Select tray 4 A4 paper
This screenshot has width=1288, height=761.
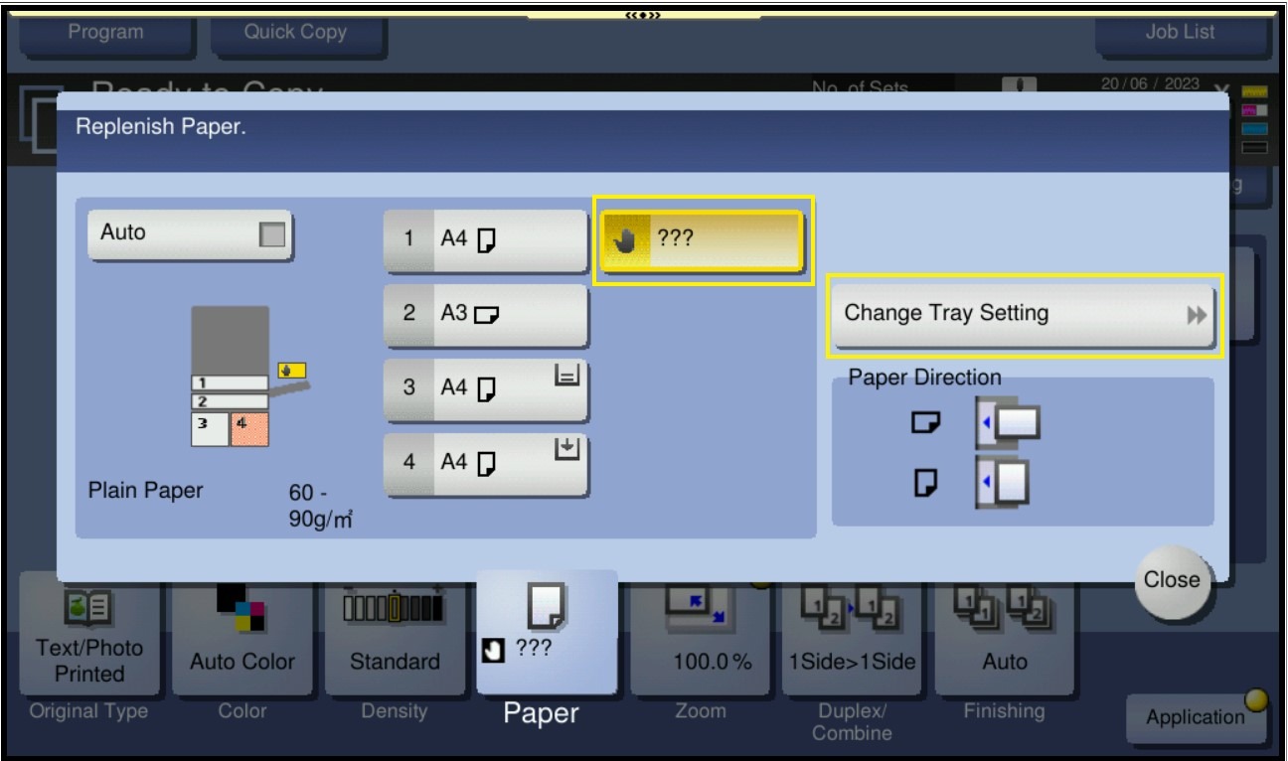click(486, 464)
